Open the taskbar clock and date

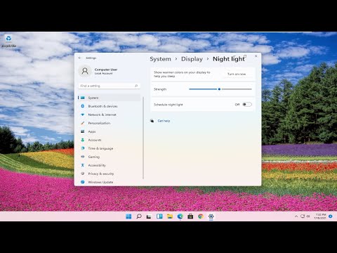320,216
